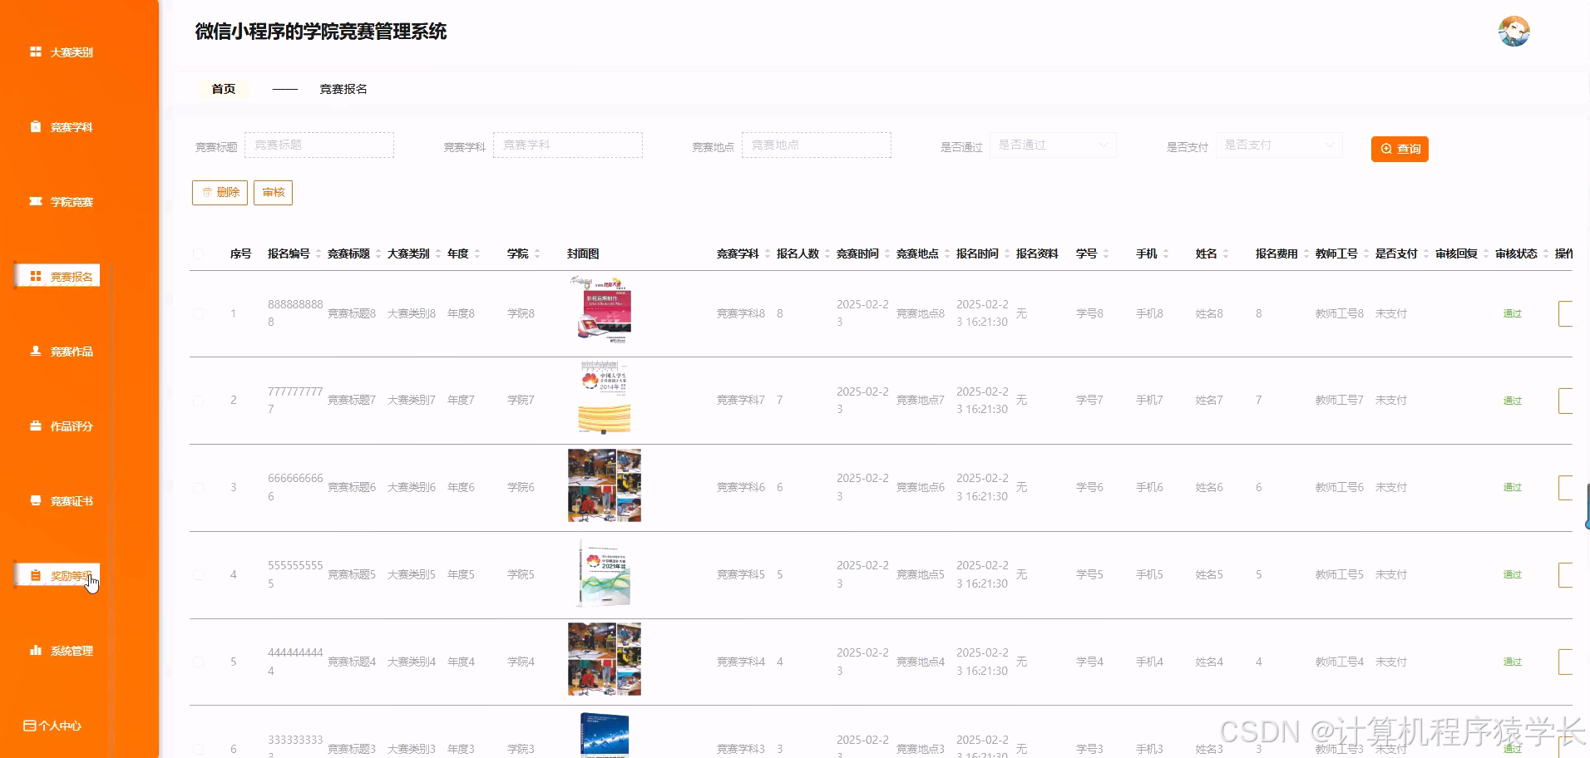The width and height of the screenshot is (1590, 758).
Task: Sort by 姓名 column arrows
Action: [1226, 253]
